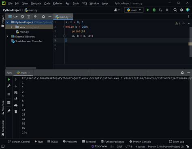Open Run panel settings gear
The width and height of the screenshot is (192, 149).
pyautogui.click(x=182, y=73)
